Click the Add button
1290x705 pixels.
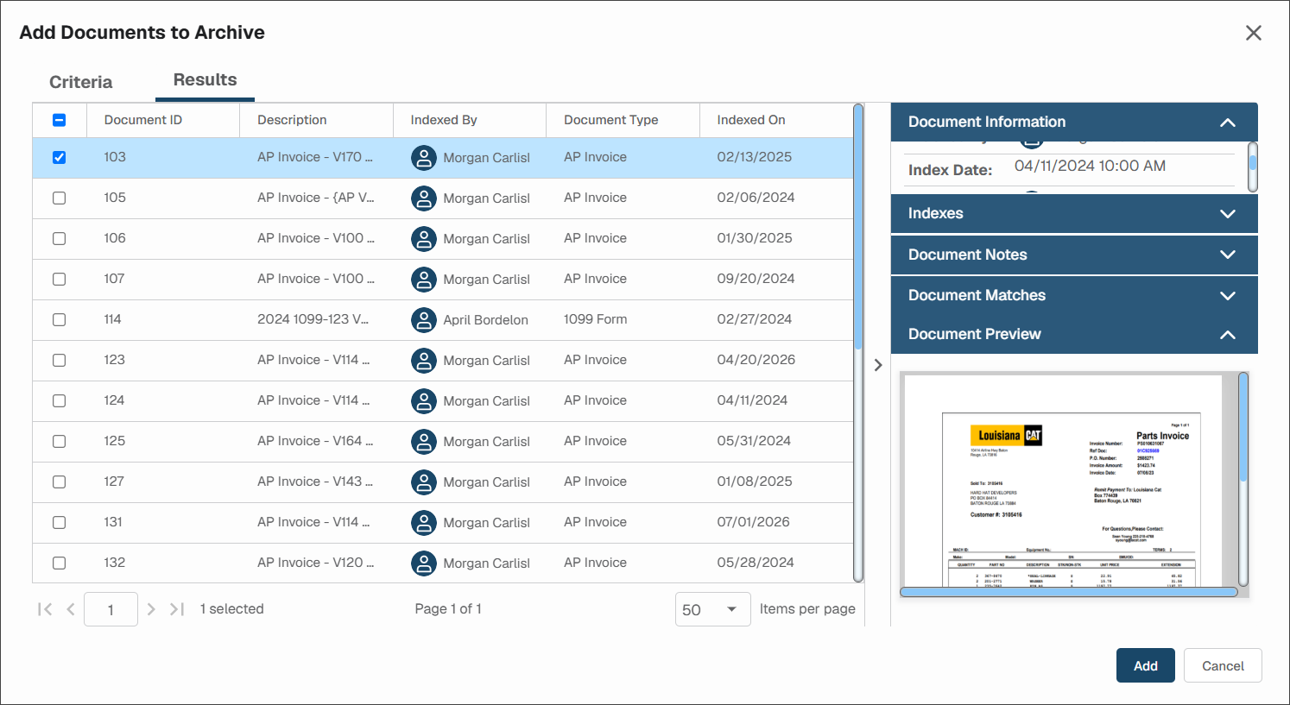point(1146,665)
